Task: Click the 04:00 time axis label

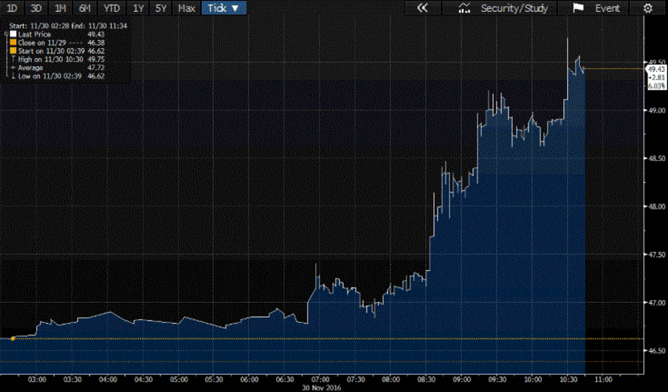Action: (x=108, y=379)
